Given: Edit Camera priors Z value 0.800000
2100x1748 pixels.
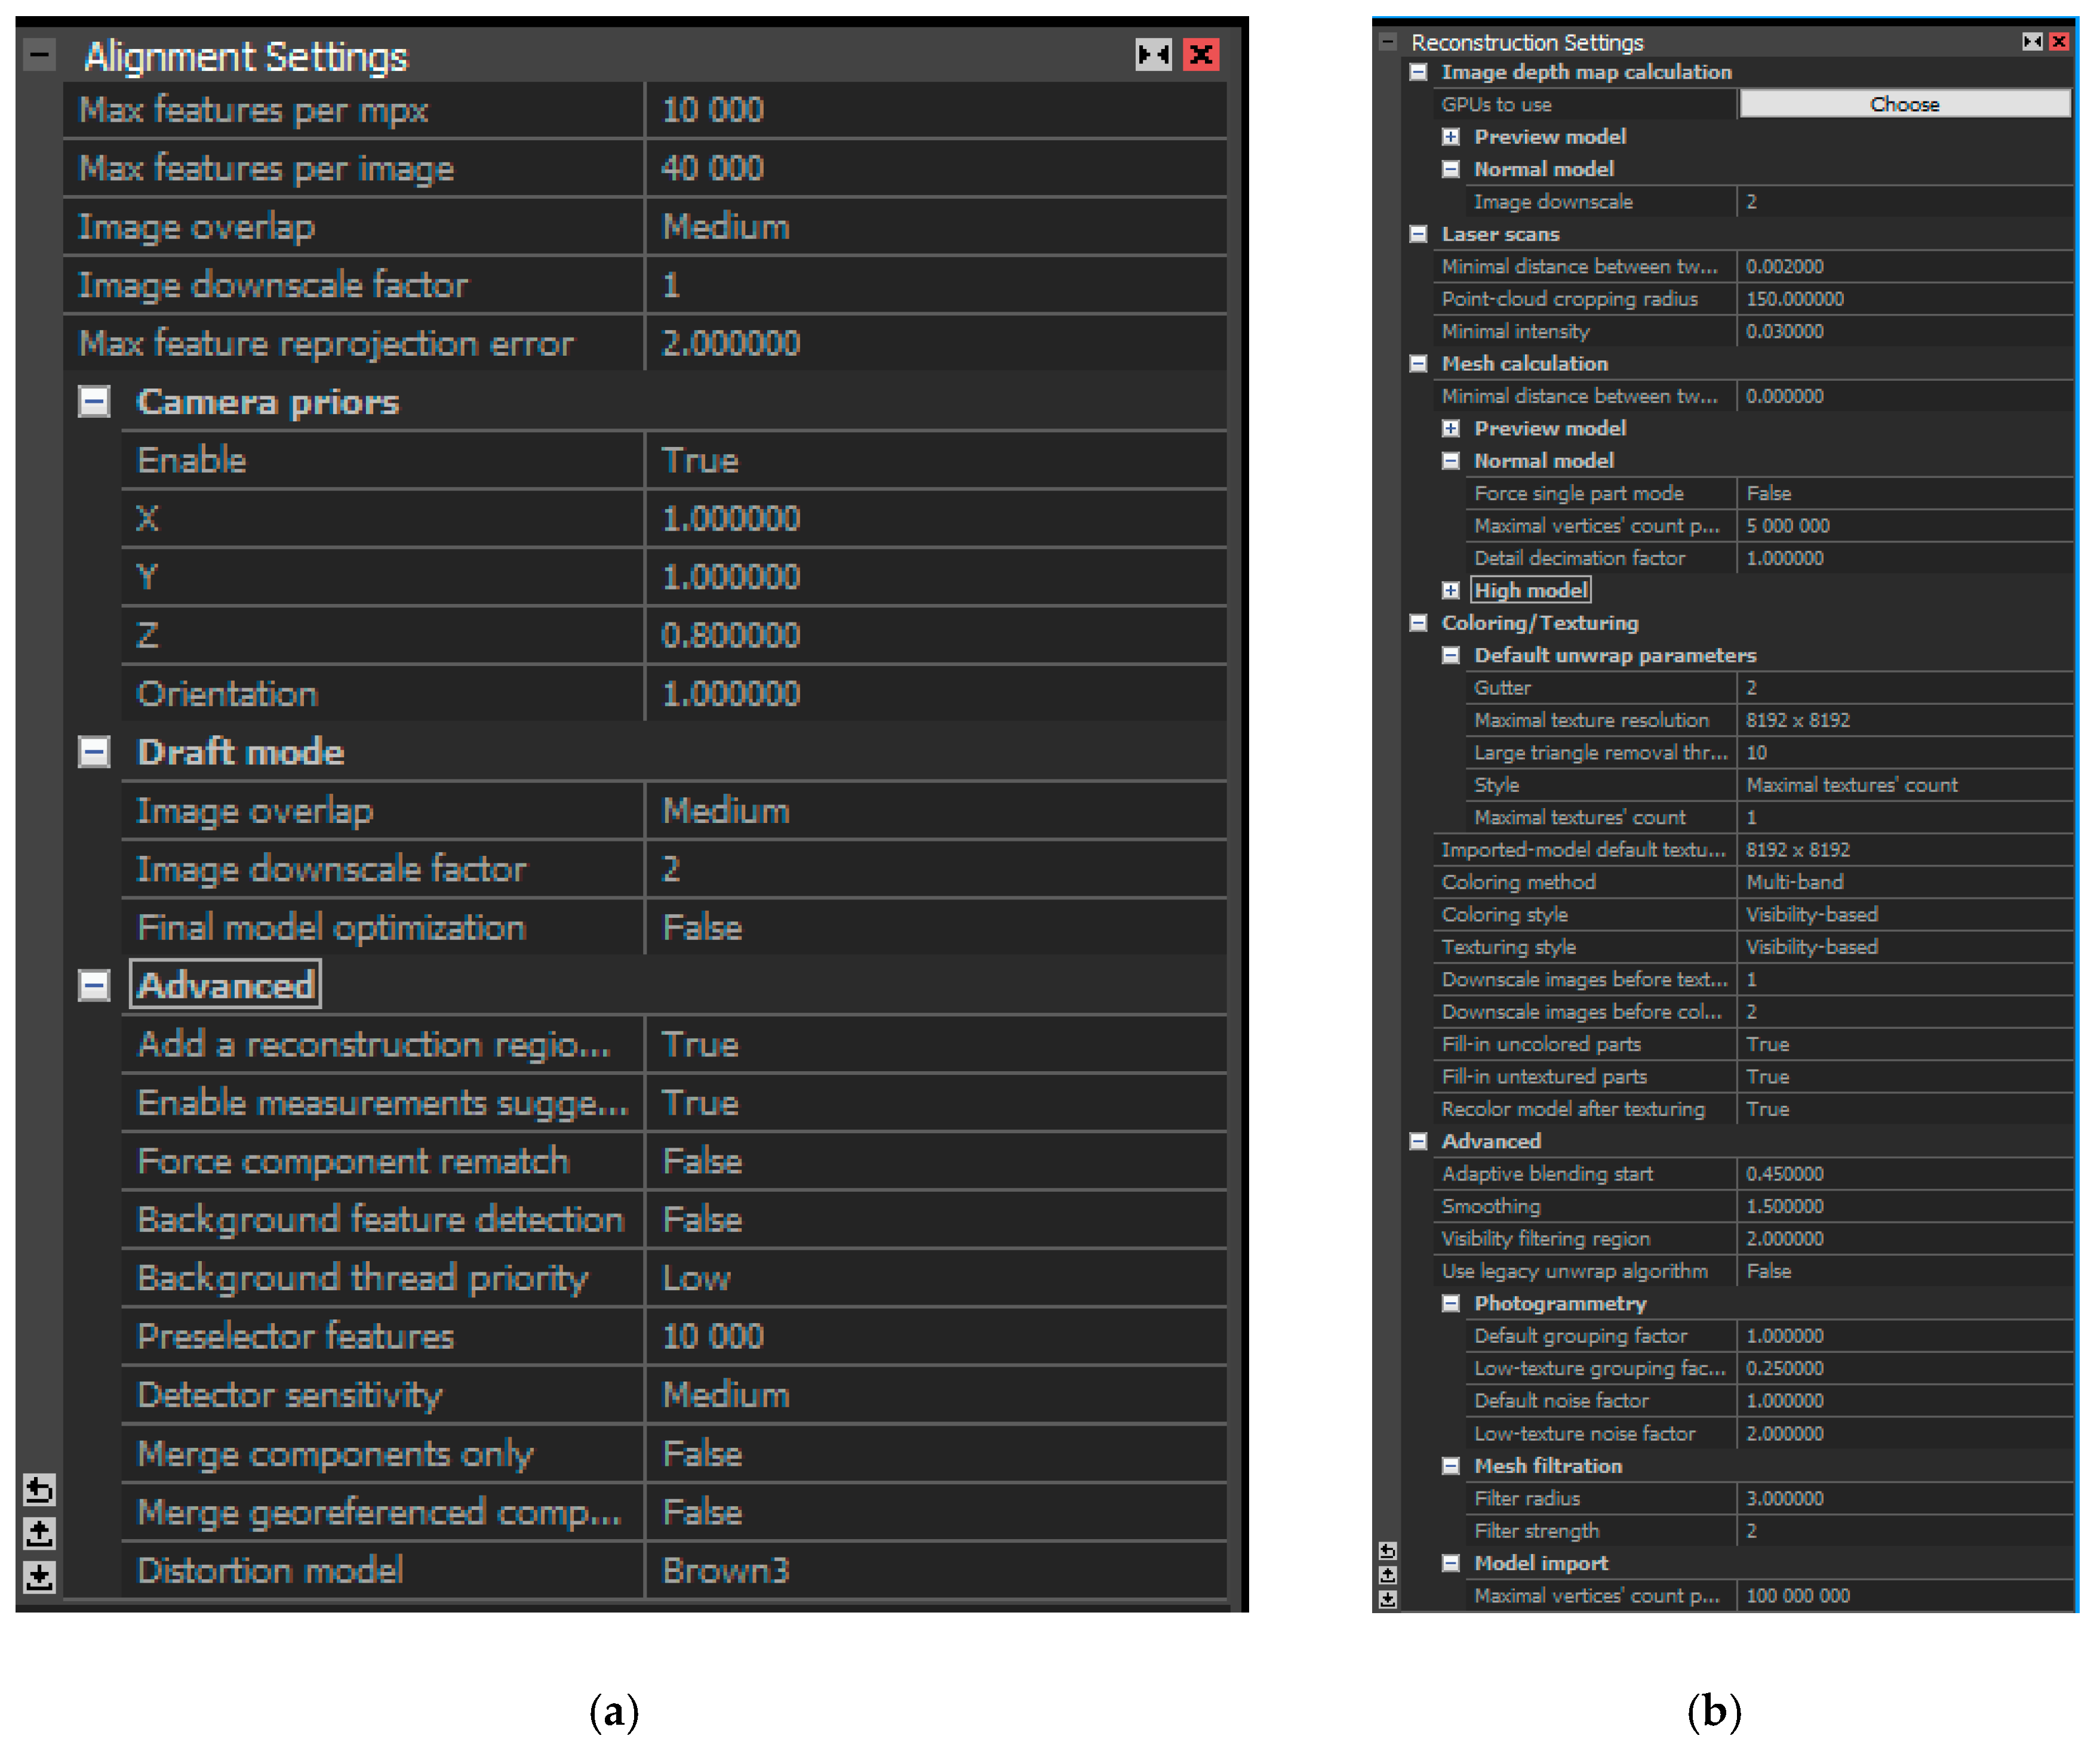Looking at the screenshot, I should (x=936, y=636).
